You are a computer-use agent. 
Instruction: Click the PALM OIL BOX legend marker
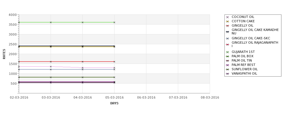(227, 56)
